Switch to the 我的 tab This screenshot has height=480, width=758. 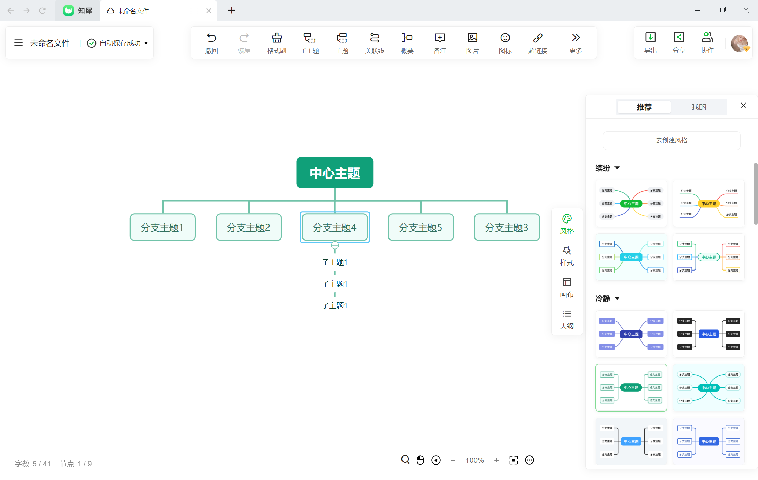click(x=698, y=107)
